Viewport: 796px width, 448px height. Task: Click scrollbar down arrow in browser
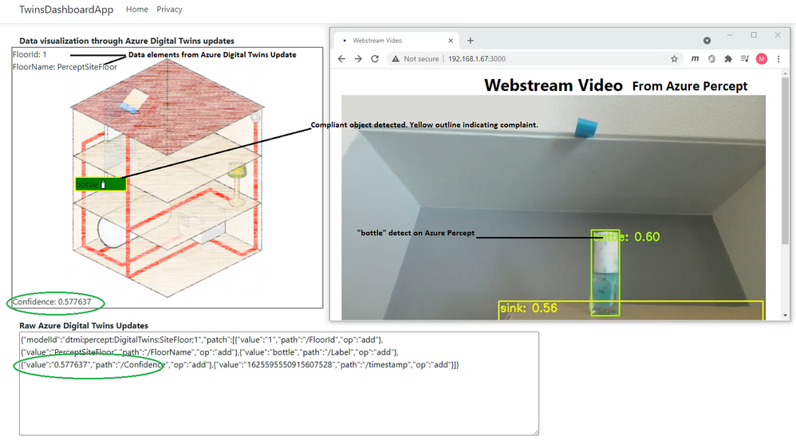click(x=786, y=316)
